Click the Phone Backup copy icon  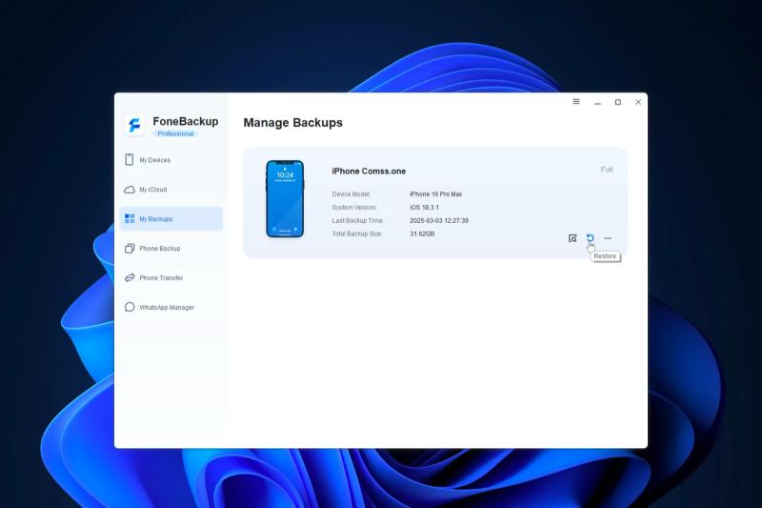point(130,249)
